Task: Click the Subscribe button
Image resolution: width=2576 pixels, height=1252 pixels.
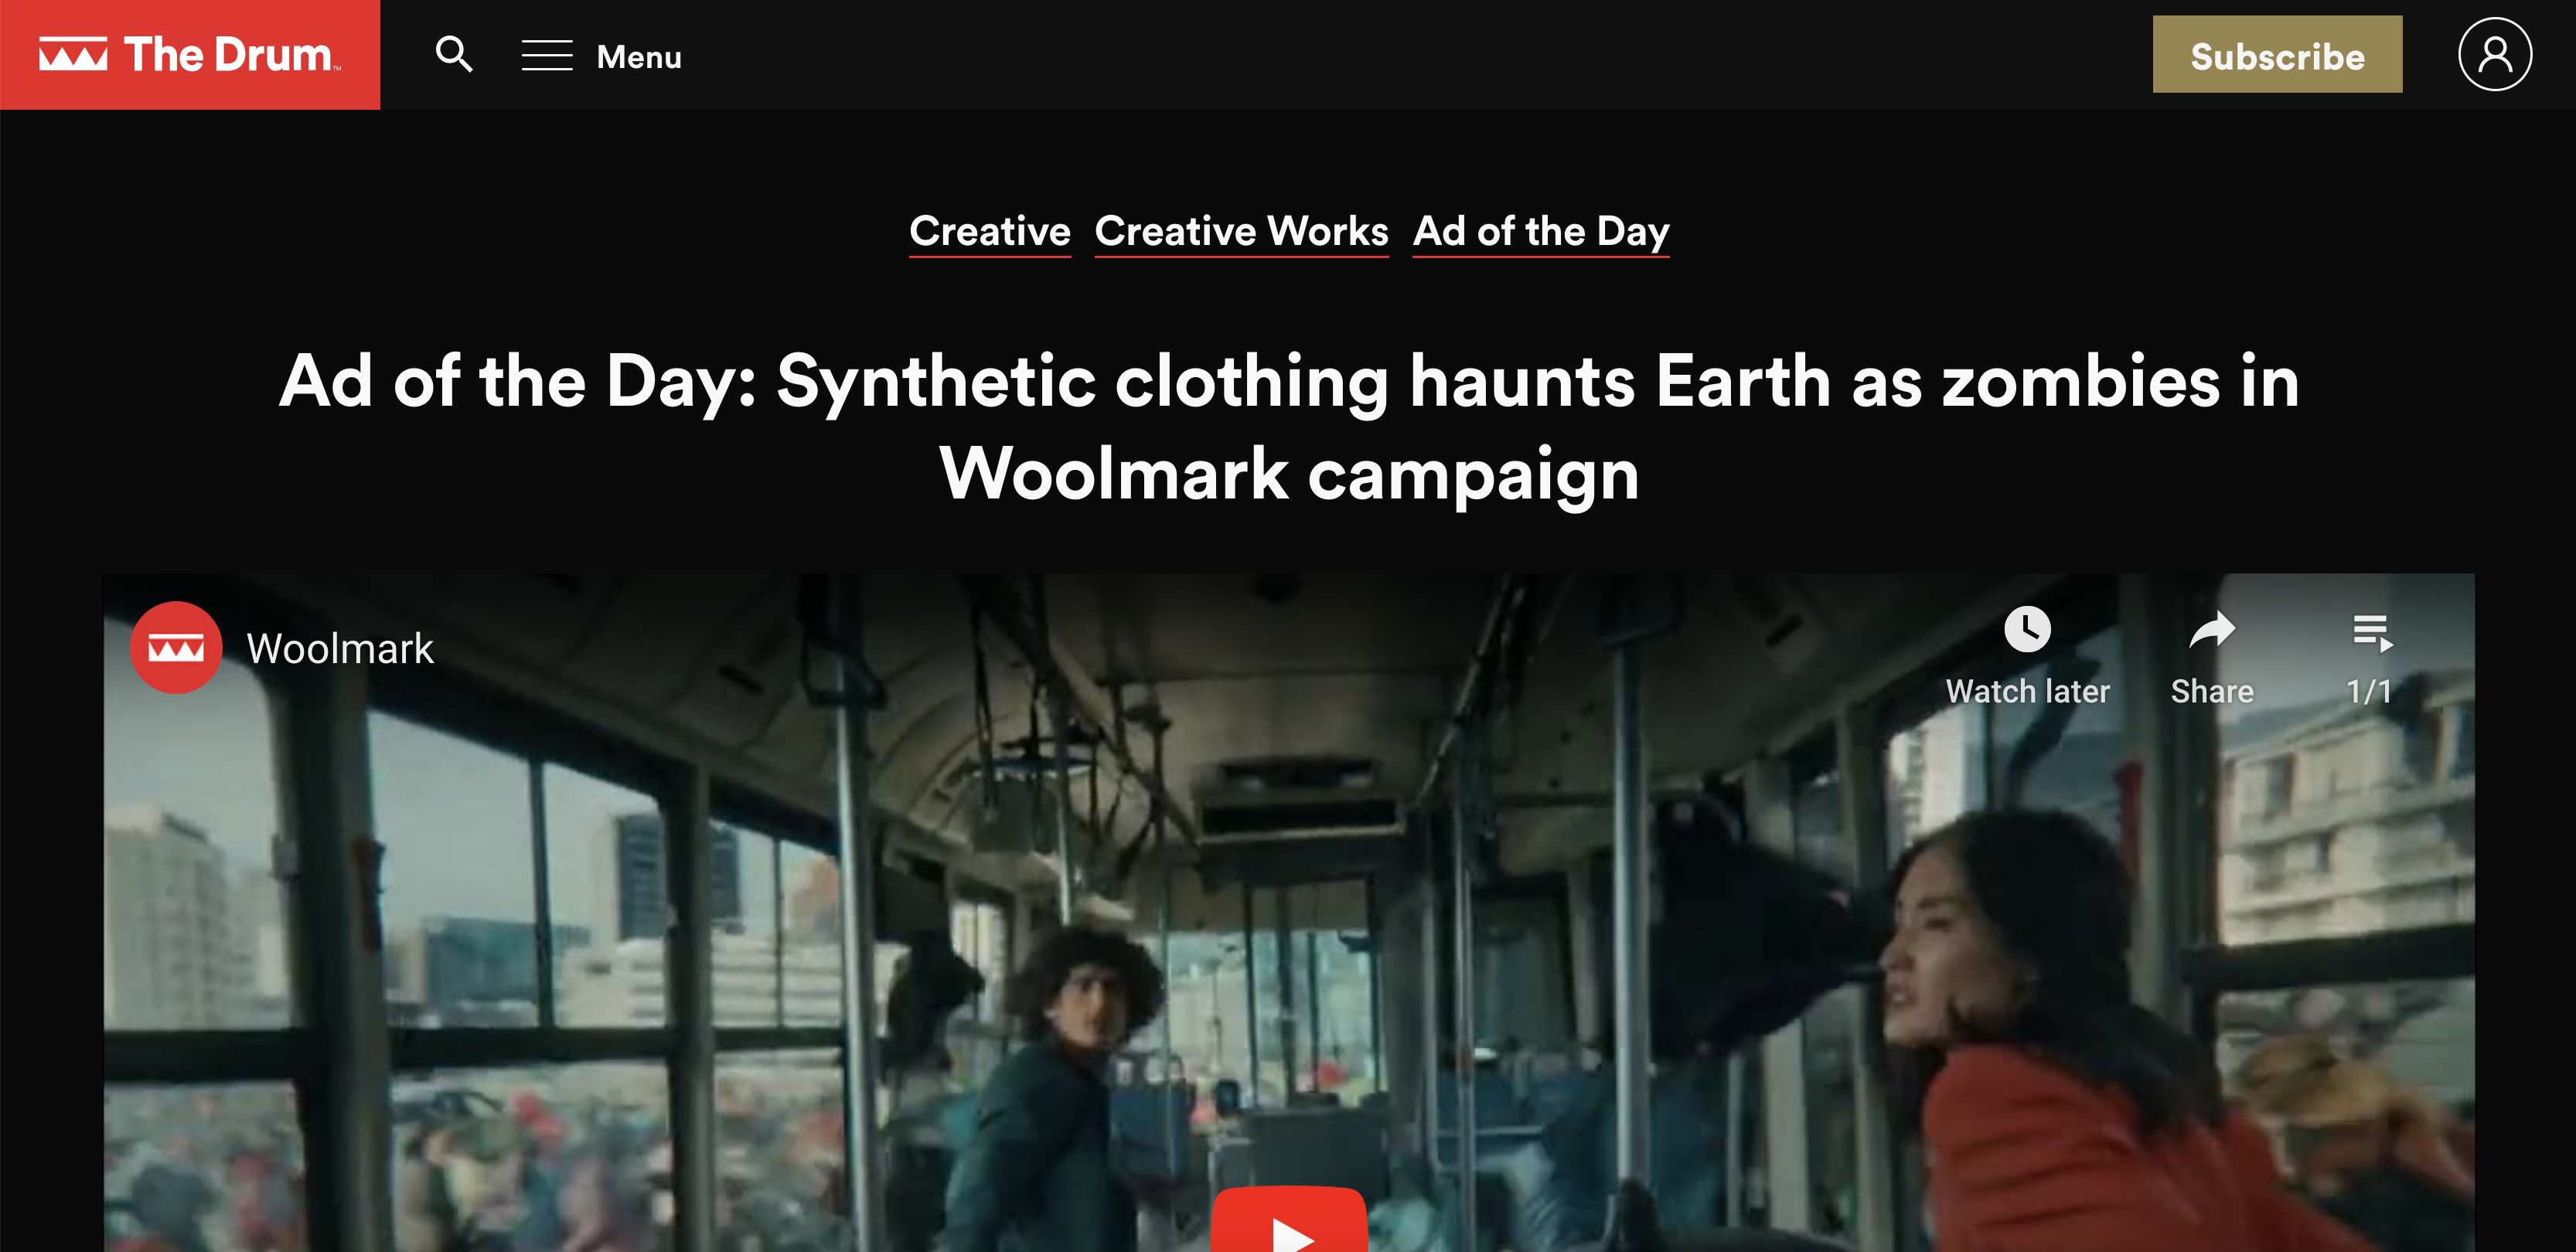Action: tap(2277, 55)
